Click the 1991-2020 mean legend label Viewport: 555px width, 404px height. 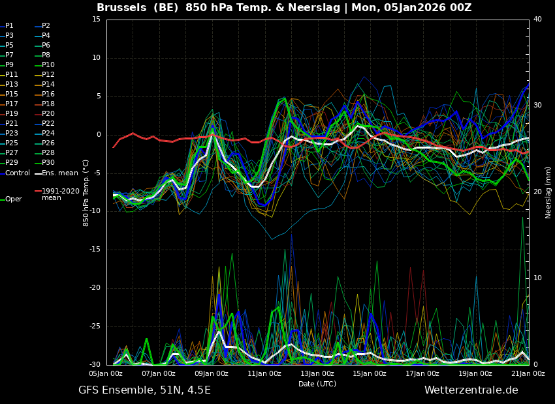pos(61,194)
